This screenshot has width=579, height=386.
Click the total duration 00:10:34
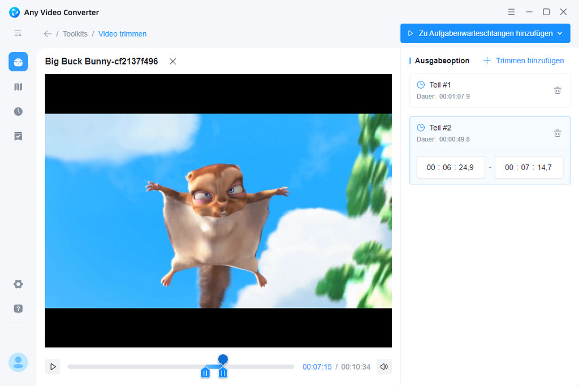[356, 367]
